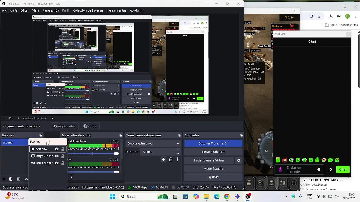
Task: Open the Colección de Escenas menu
Action: tap(88, 10)
